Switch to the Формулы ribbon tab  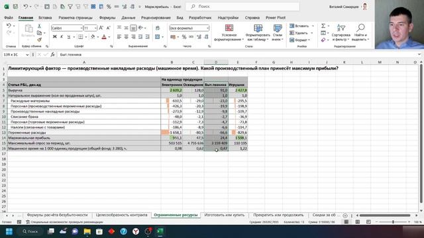[x=107, y=18]
